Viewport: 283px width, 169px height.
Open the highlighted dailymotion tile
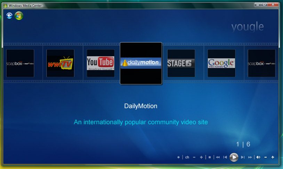point(141,63)
